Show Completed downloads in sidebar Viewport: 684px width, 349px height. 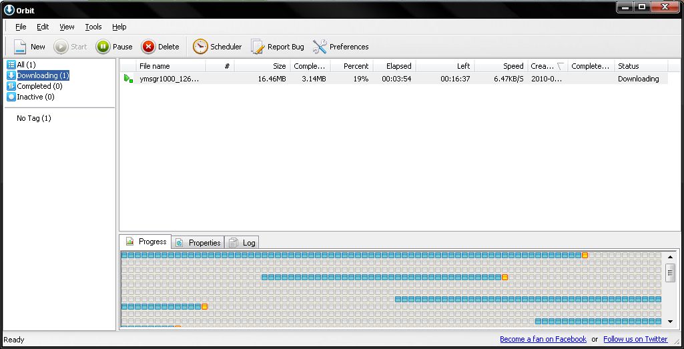coord(39,86)
